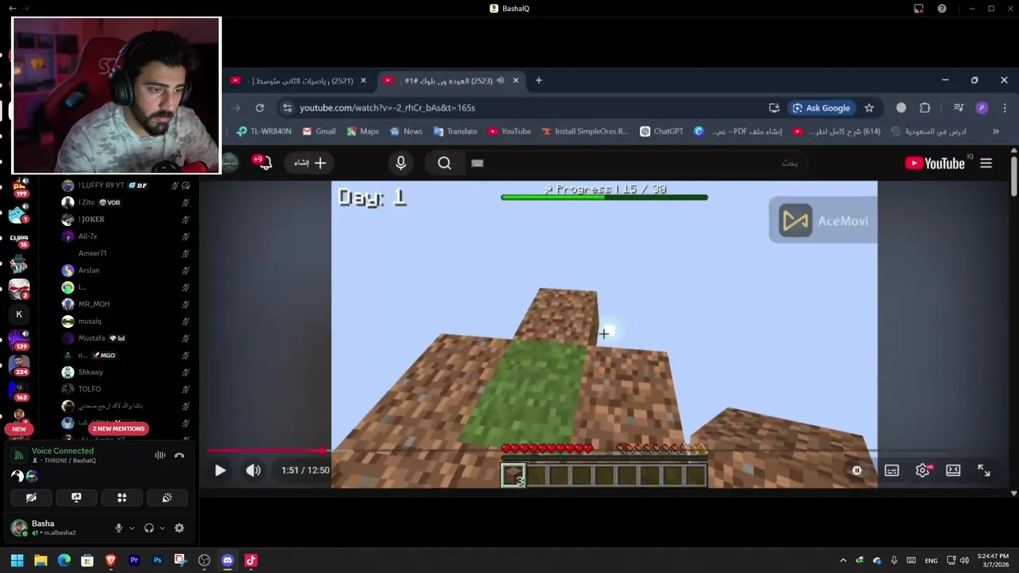Open the Translate bookmark
Screen dimensions: 1019x573
pyautogui.click(x=455, y=131)
